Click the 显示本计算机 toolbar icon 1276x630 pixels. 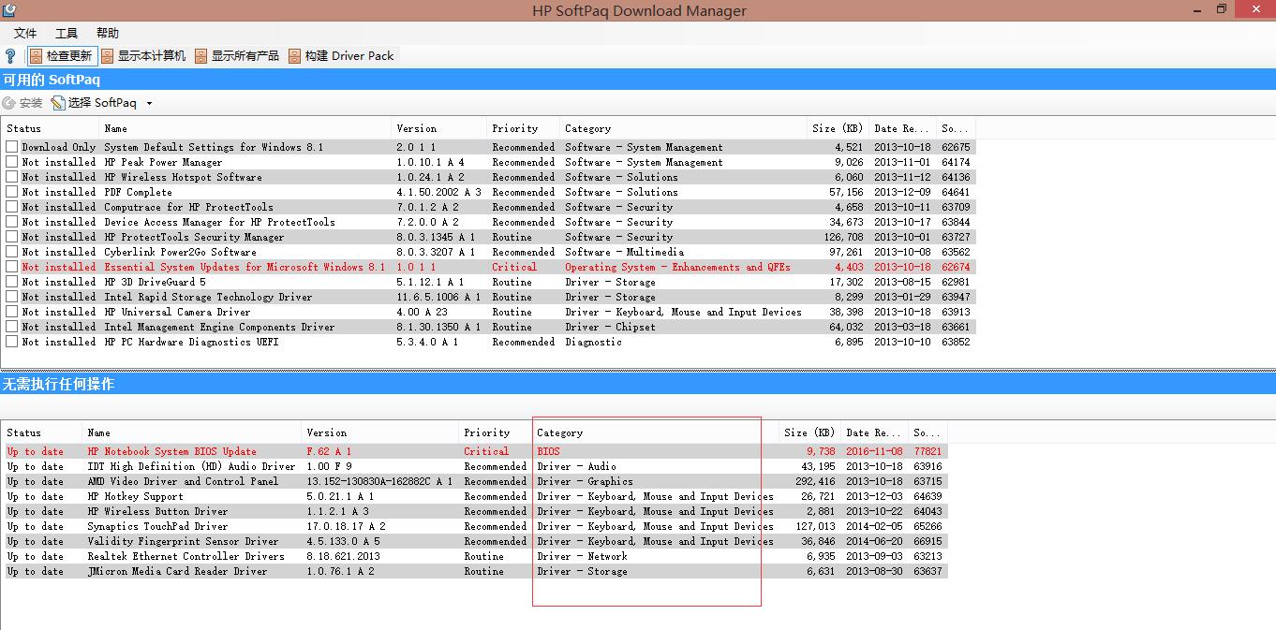(108, 56)
